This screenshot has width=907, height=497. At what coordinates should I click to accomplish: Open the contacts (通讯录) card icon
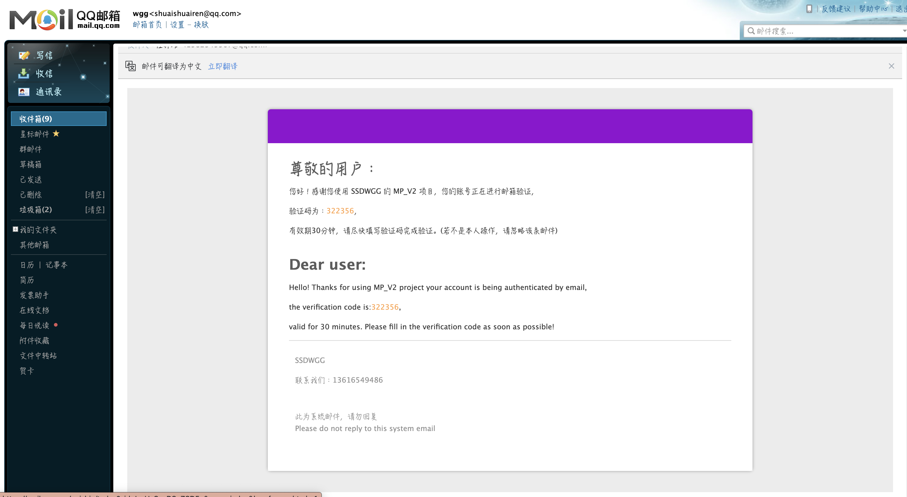click(24, 92)
